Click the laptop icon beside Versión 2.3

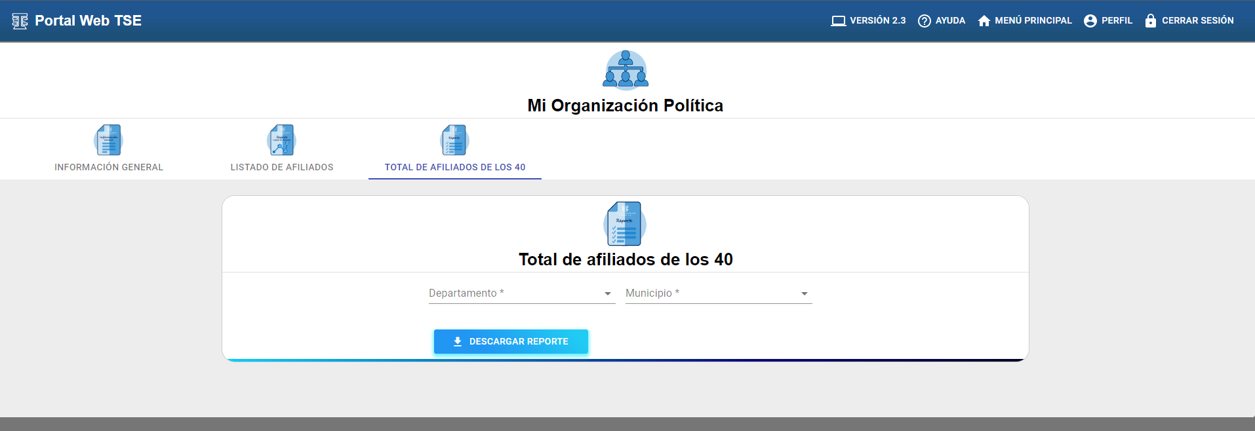pos(838,21)
